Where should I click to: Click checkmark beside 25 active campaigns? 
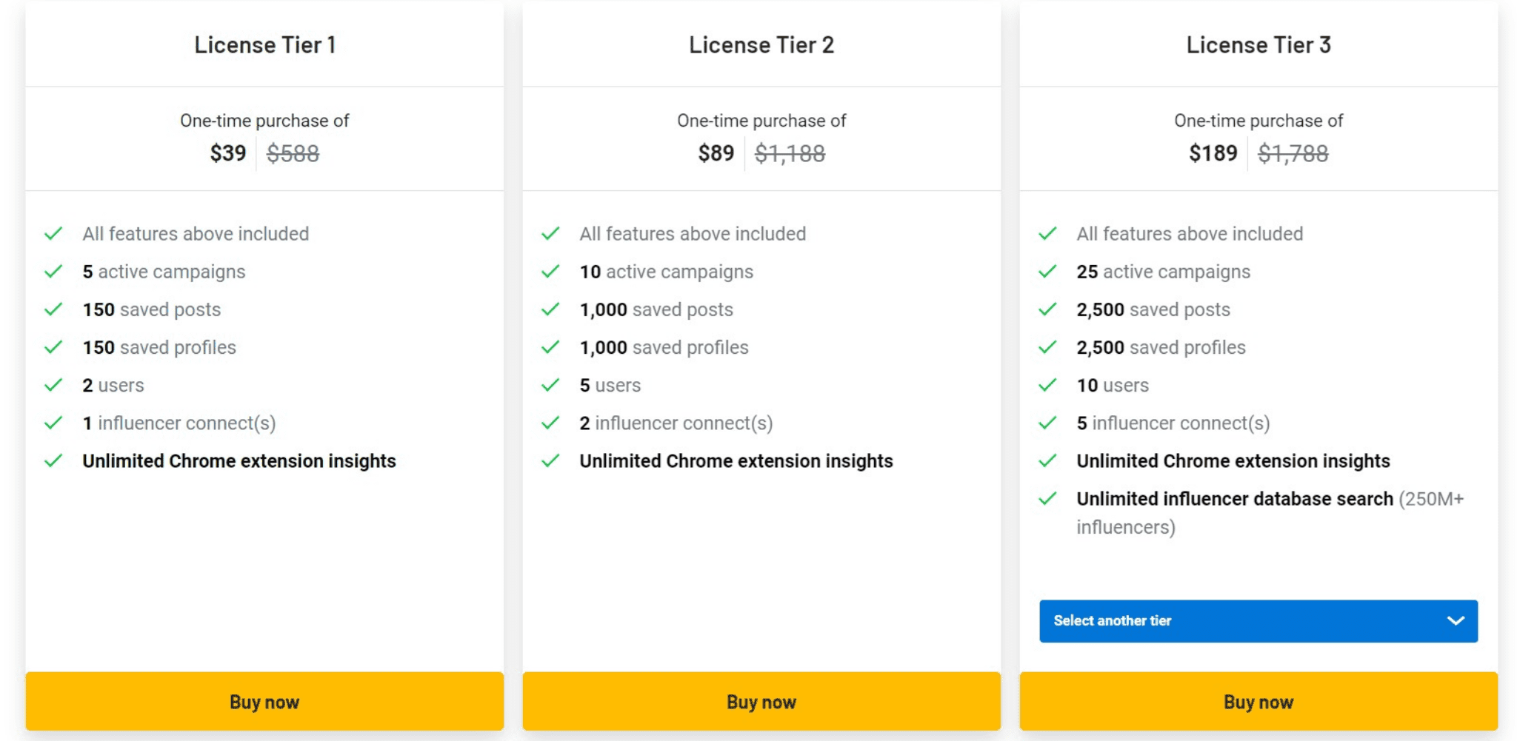click(1047, 272)
